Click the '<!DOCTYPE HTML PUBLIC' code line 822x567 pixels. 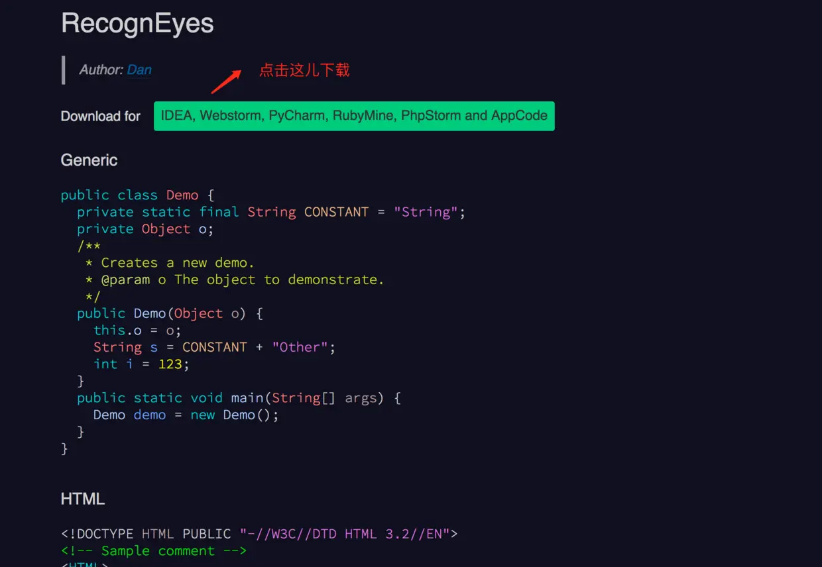[x=259, y=533]
